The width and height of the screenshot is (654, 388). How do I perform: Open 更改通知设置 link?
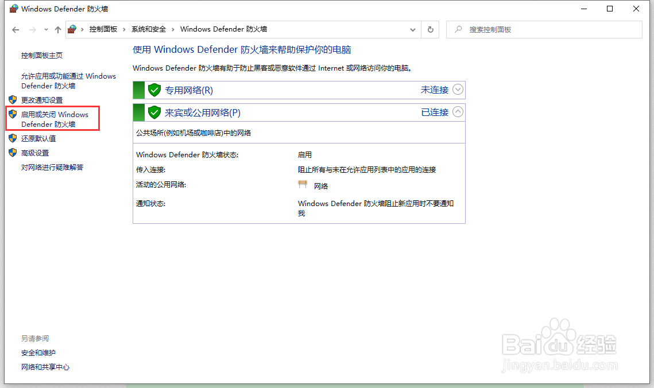pos(42,100)
